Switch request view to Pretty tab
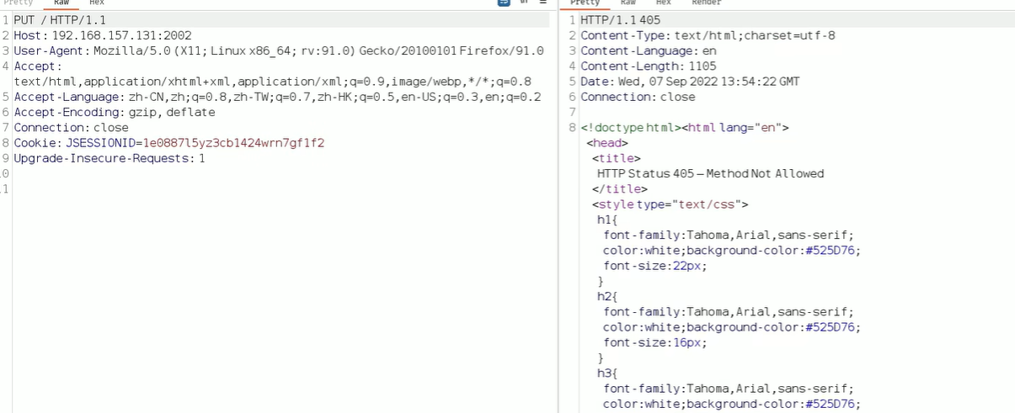 coord(19,3)
